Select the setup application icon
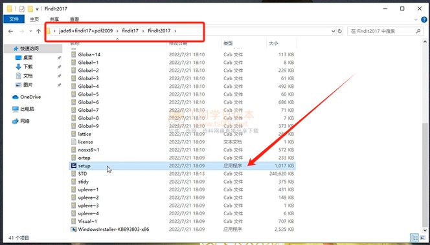Image resolution: width=430 pixels, height=245 pixels. pyautogui.click(x=73, y=165)
